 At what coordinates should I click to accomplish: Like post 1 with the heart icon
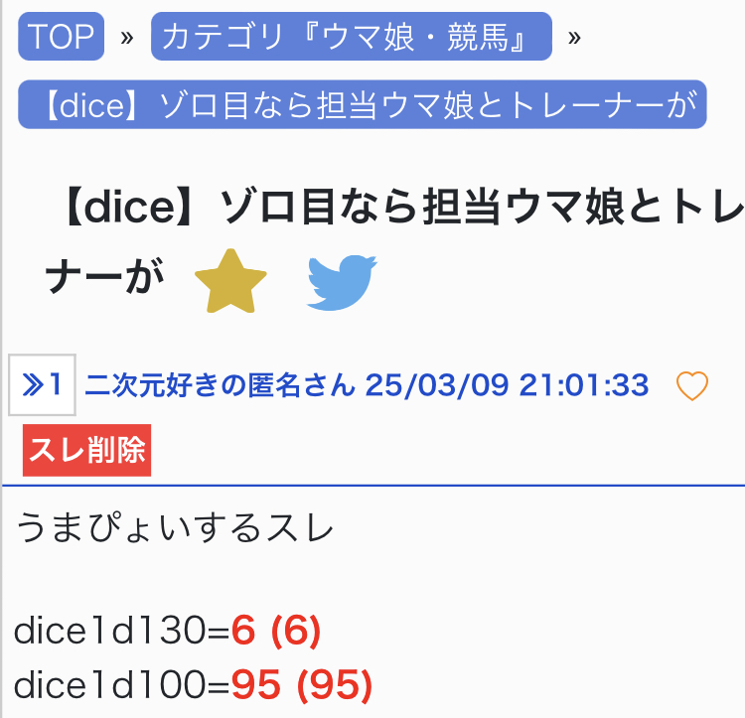(x=691, y=385)
